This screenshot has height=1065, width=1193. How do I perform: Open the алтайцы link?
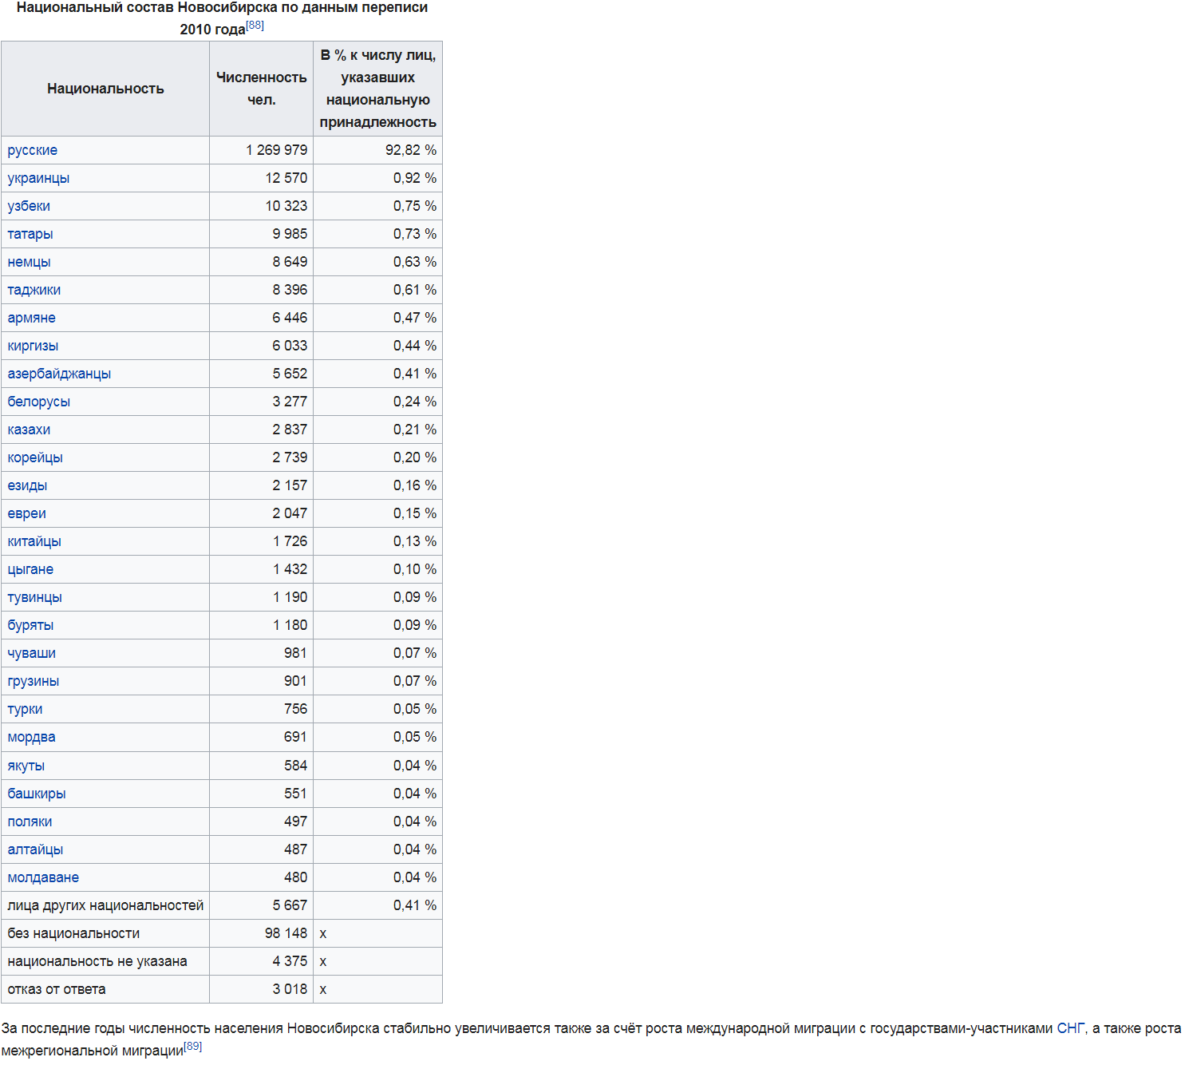(35, 849)
